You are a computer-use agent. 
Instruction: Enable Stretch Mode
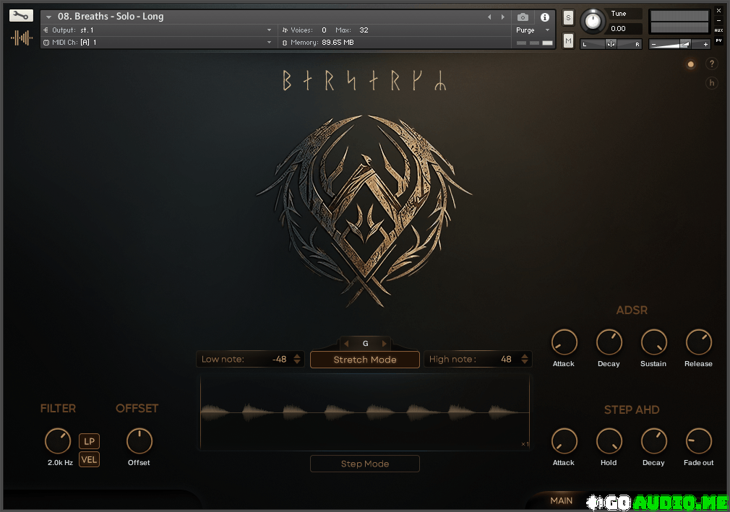pyautogui.click(x=365, y=360)
